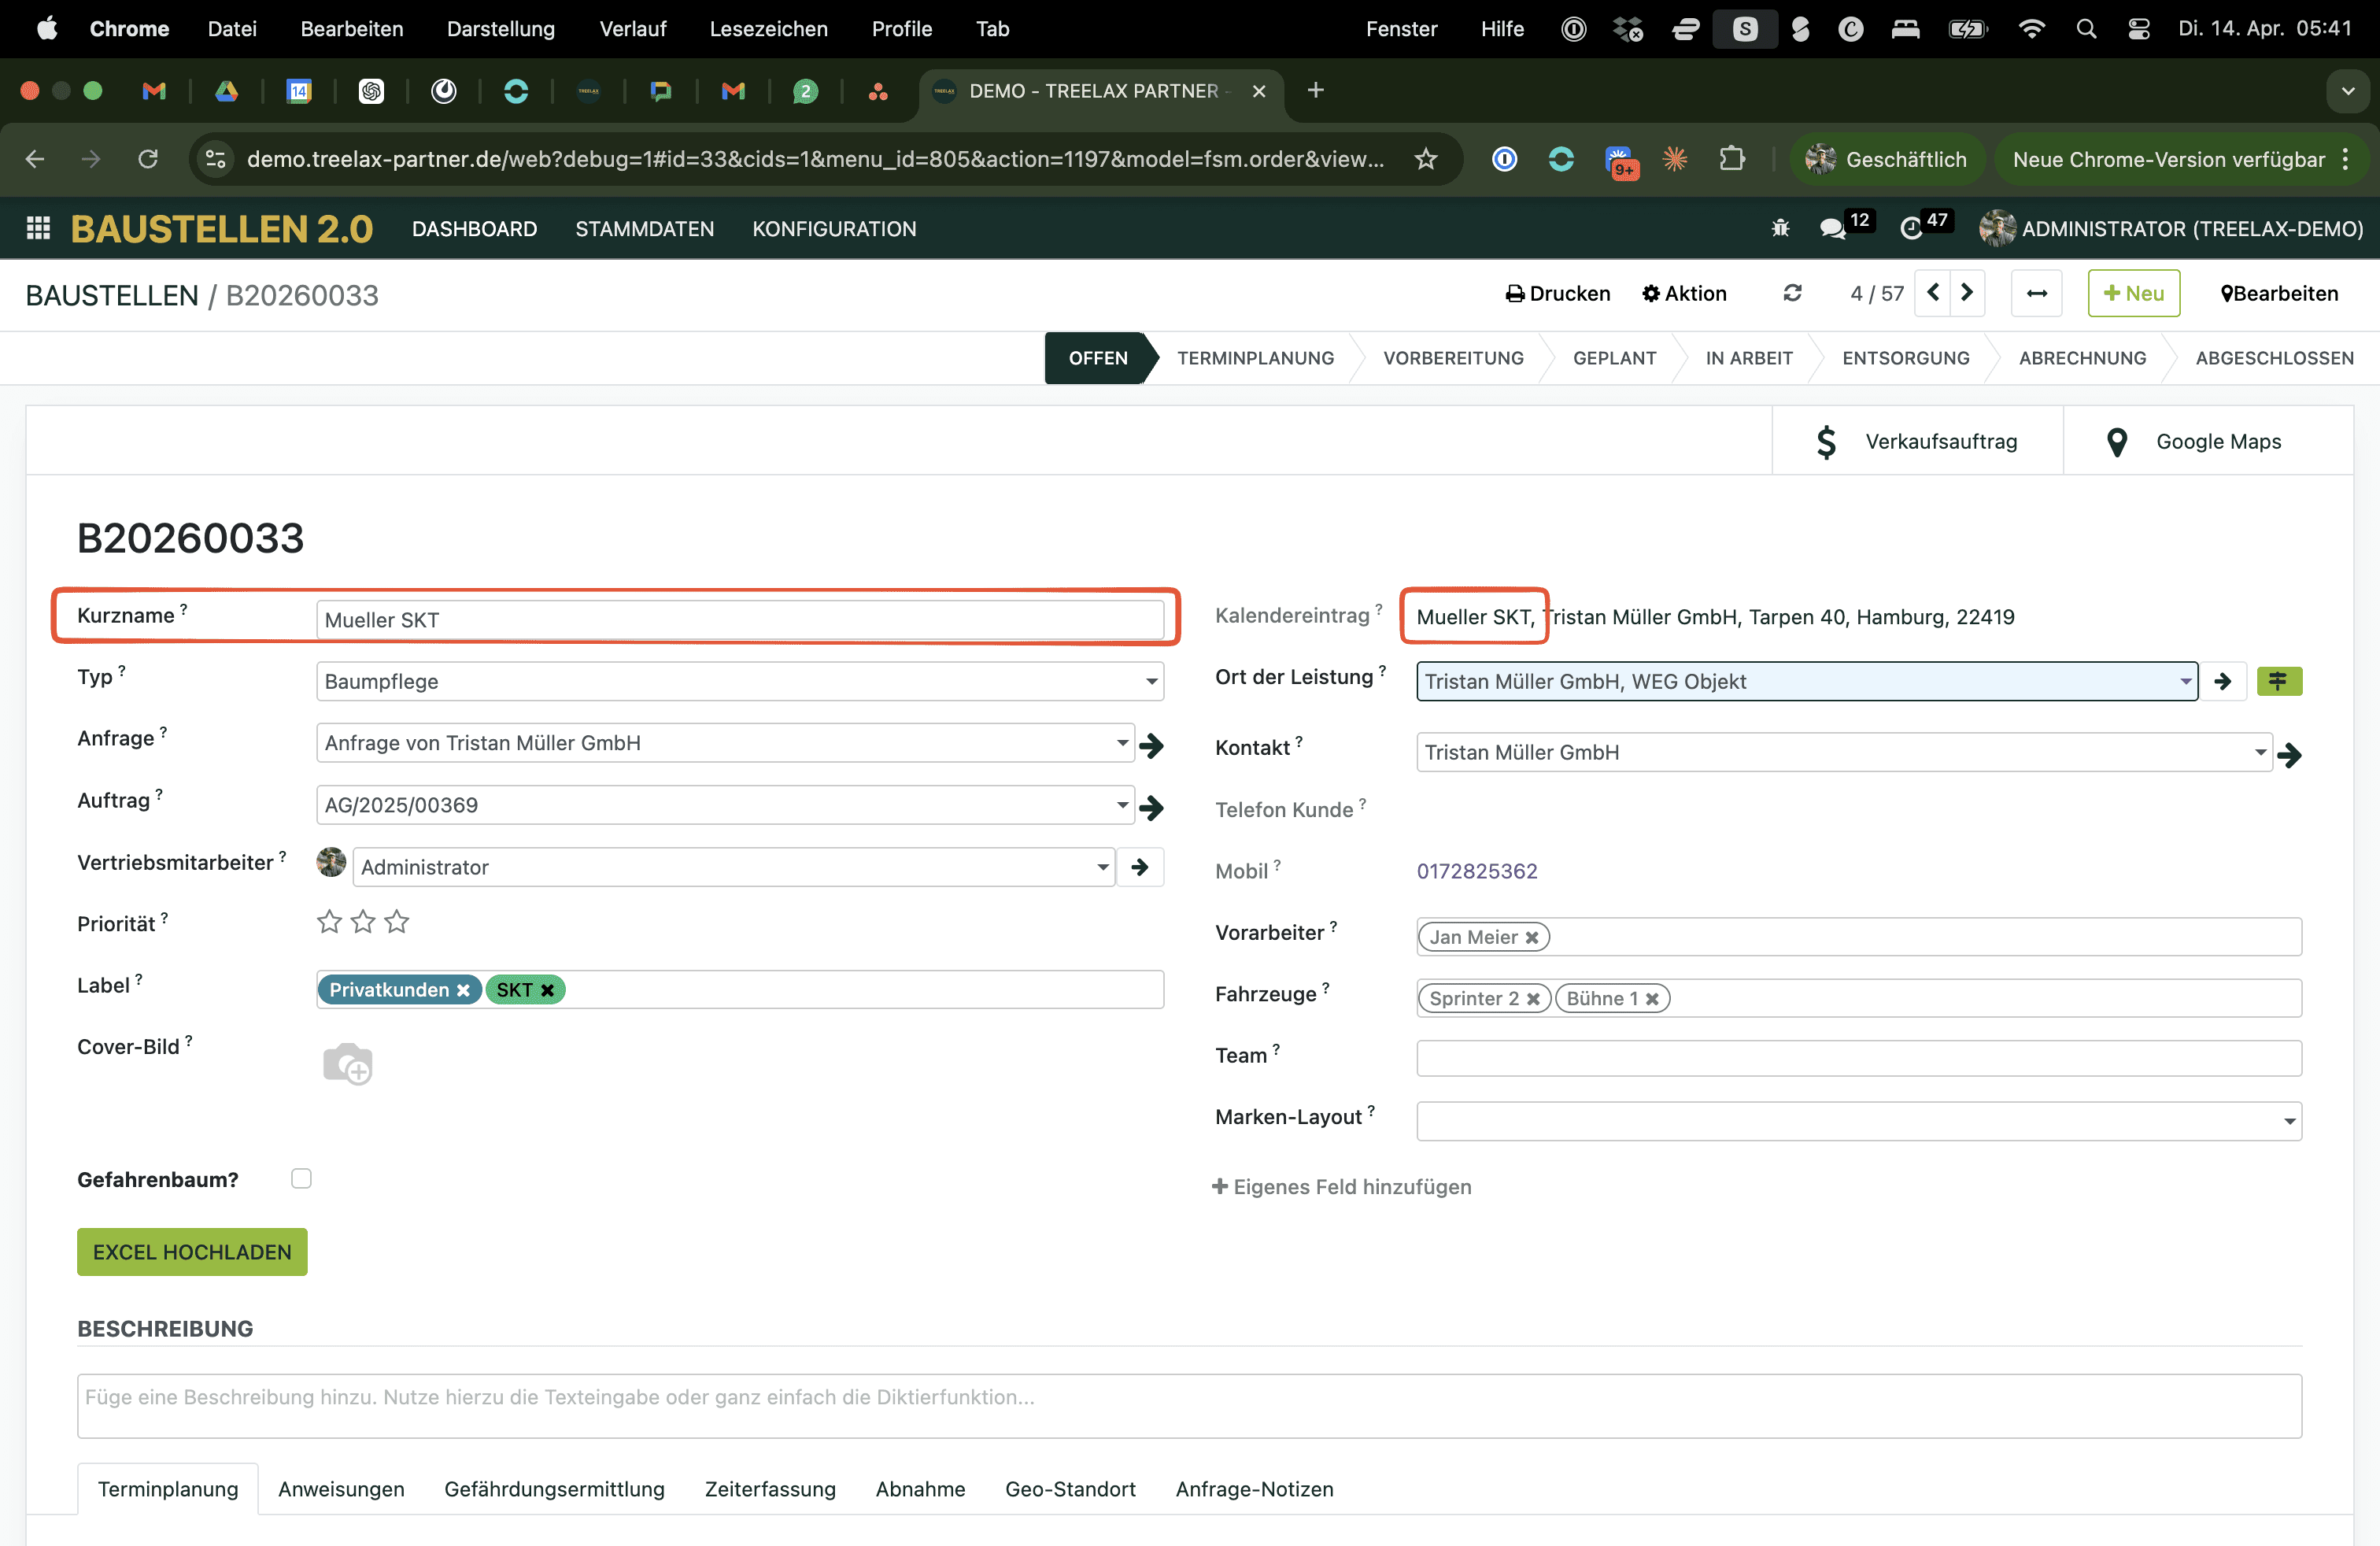Switch to the Zeiterfassung tab
The image size is (2380, 1546).
(x=769, y=1488)
